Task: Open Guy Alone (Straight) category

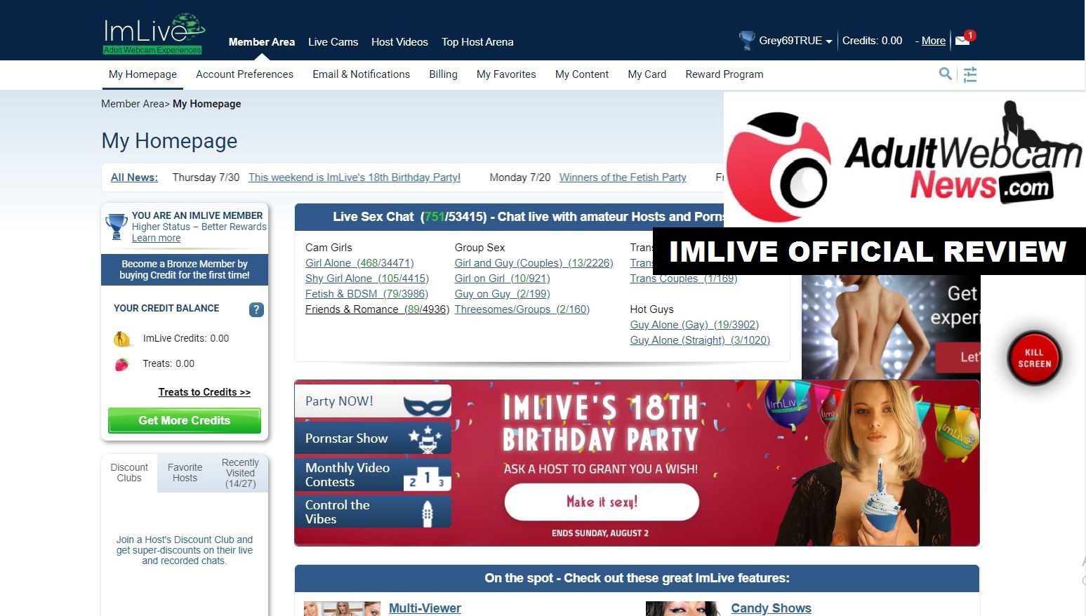Action: point(700,340)
